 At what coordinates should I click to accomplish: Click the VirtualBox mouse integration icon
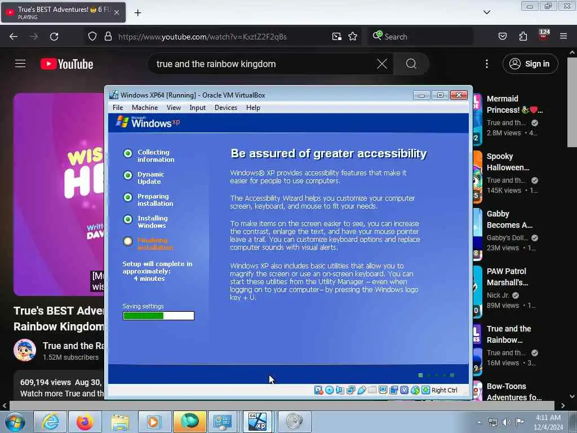point(415,390)
